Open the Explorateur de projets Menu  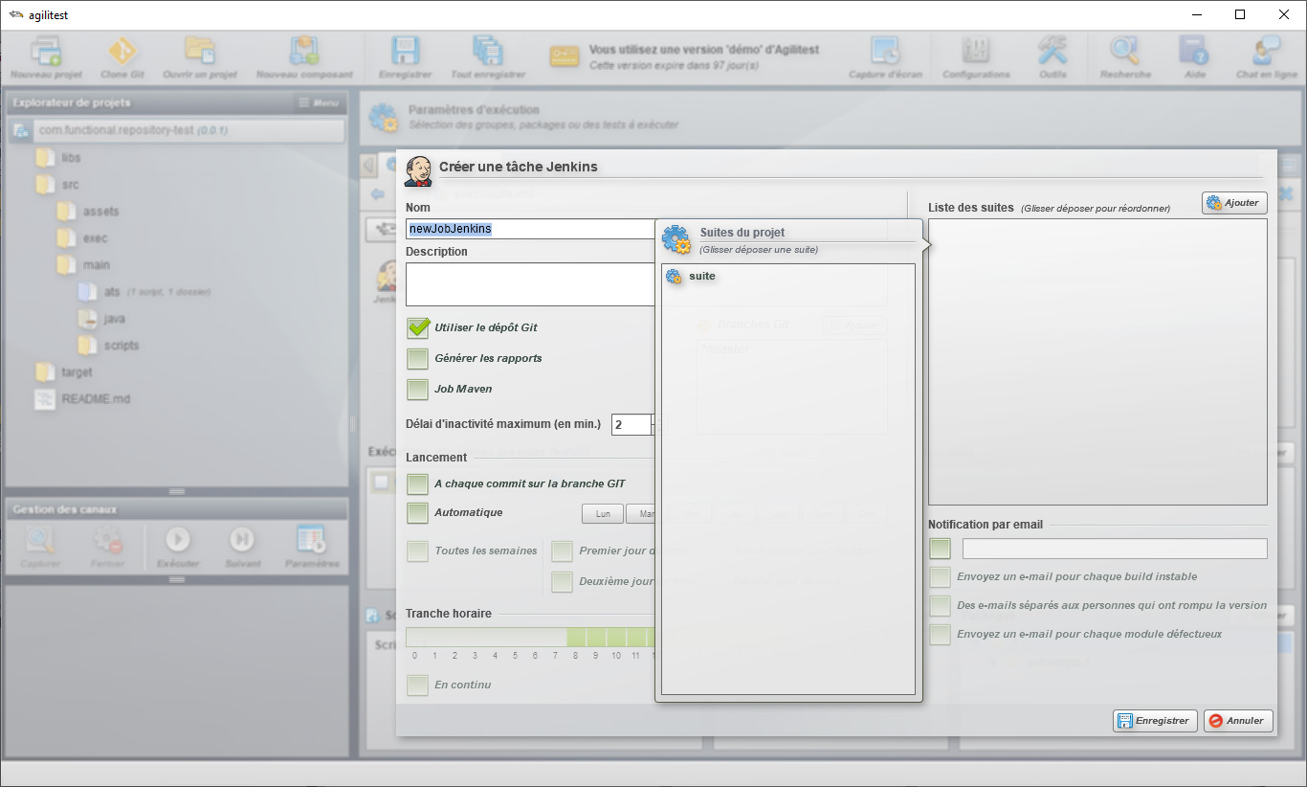point(319,102)
